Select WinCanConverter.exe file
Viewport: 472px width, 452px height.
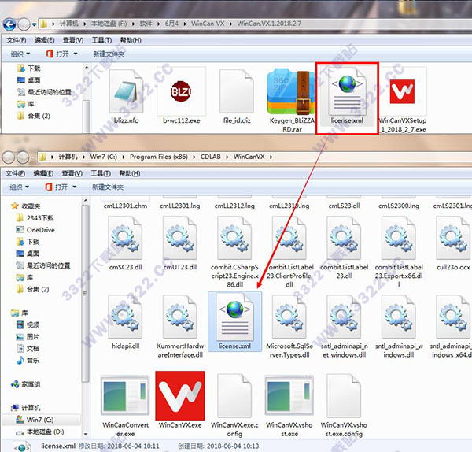tap(125, 406)
